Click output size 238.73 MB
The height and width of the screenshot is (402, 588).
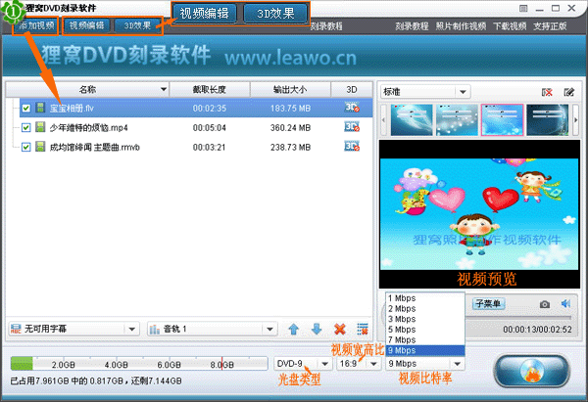[x=290, y=148]
